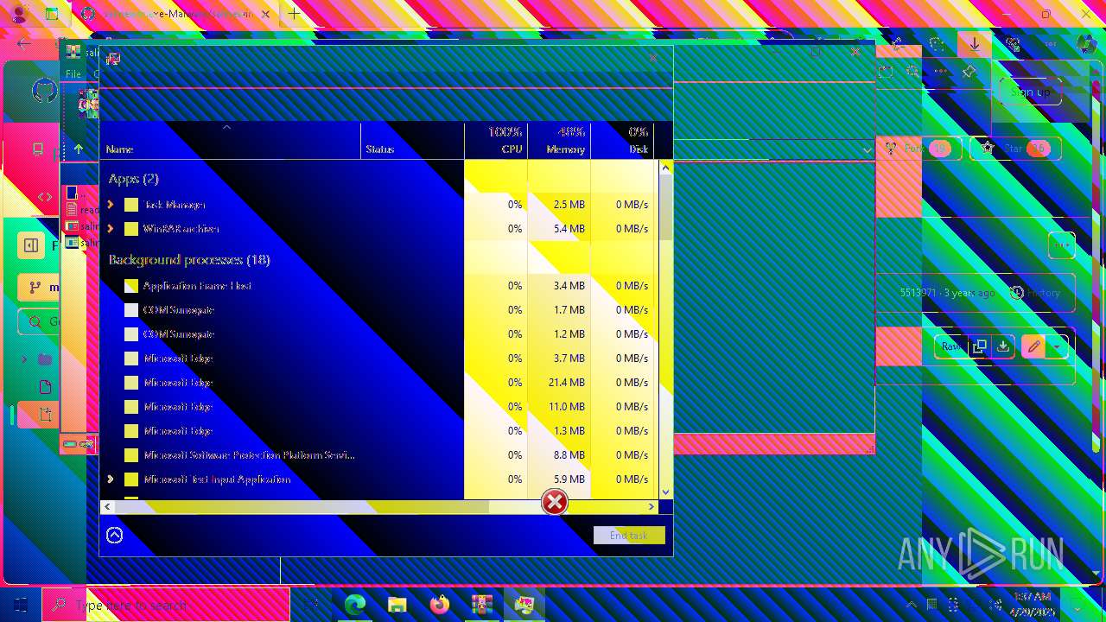Image resolution: width=1106 pixels, height=622 pixels.
Task: Select Microsoft Edge process using 21.4 MB
Action: click(379, 383)
